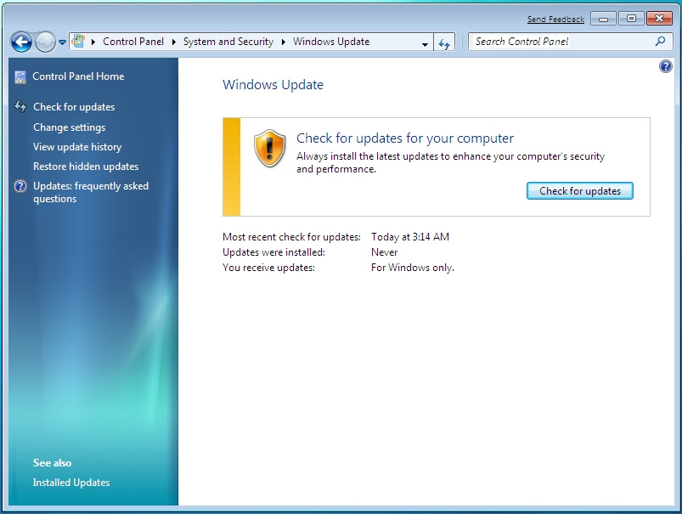The width and height of the screenshot is (682, 514).
Task: Open help via the blue question mark icon
Action: coord(666,66)
